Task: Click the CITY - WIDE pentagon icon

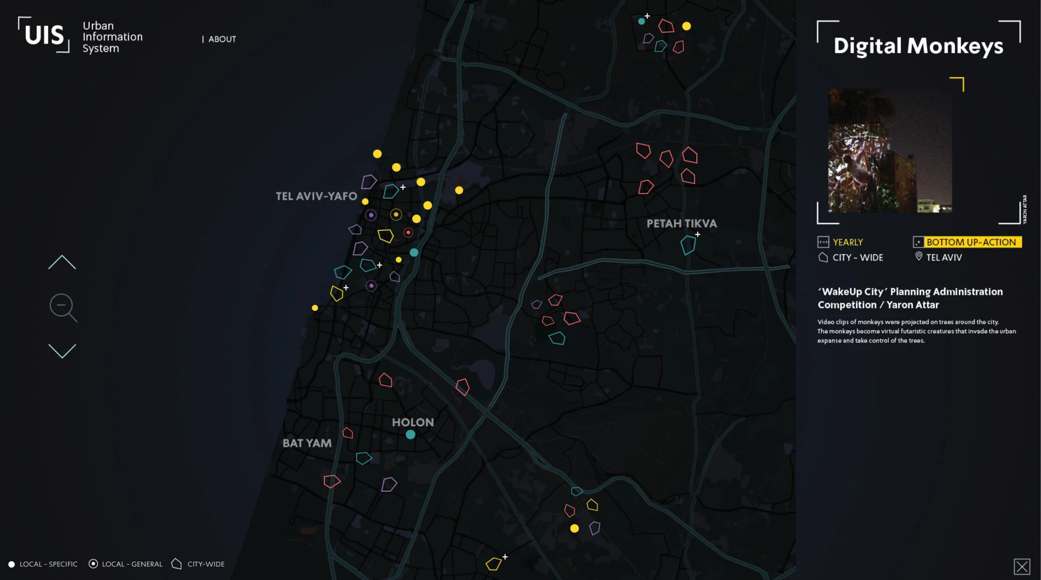Action: [x=823, y=257]
